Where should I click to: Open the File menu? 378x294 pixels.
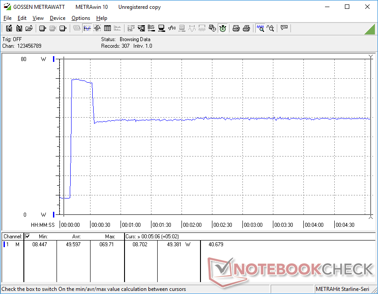(x=8, y=18)
